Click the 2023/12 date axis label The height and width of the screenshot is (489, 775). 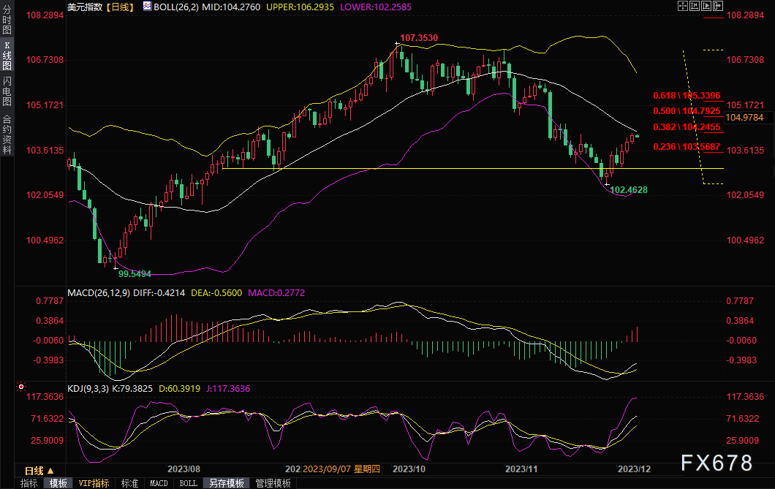pyautogui.click(x=634, y=469)
